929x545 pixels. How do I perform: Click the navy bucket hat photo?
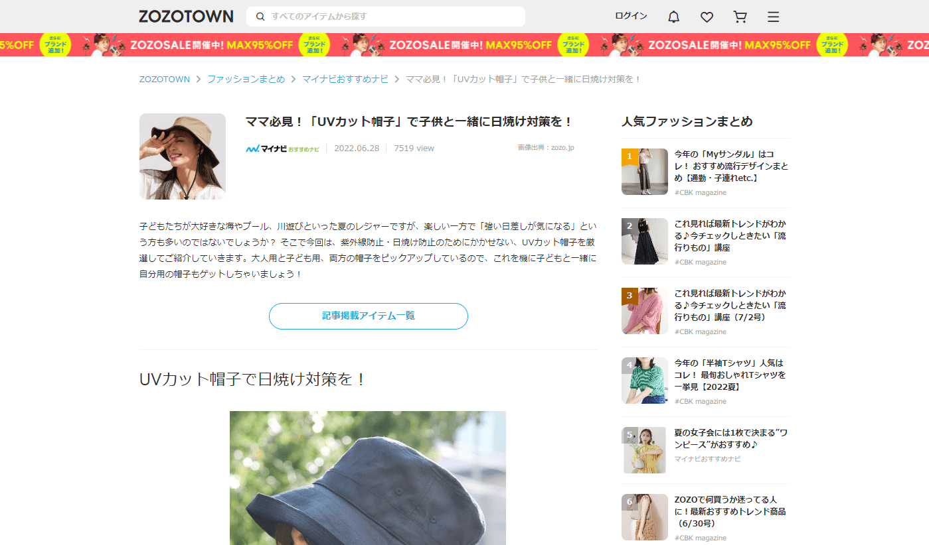(x=368, y=477)
